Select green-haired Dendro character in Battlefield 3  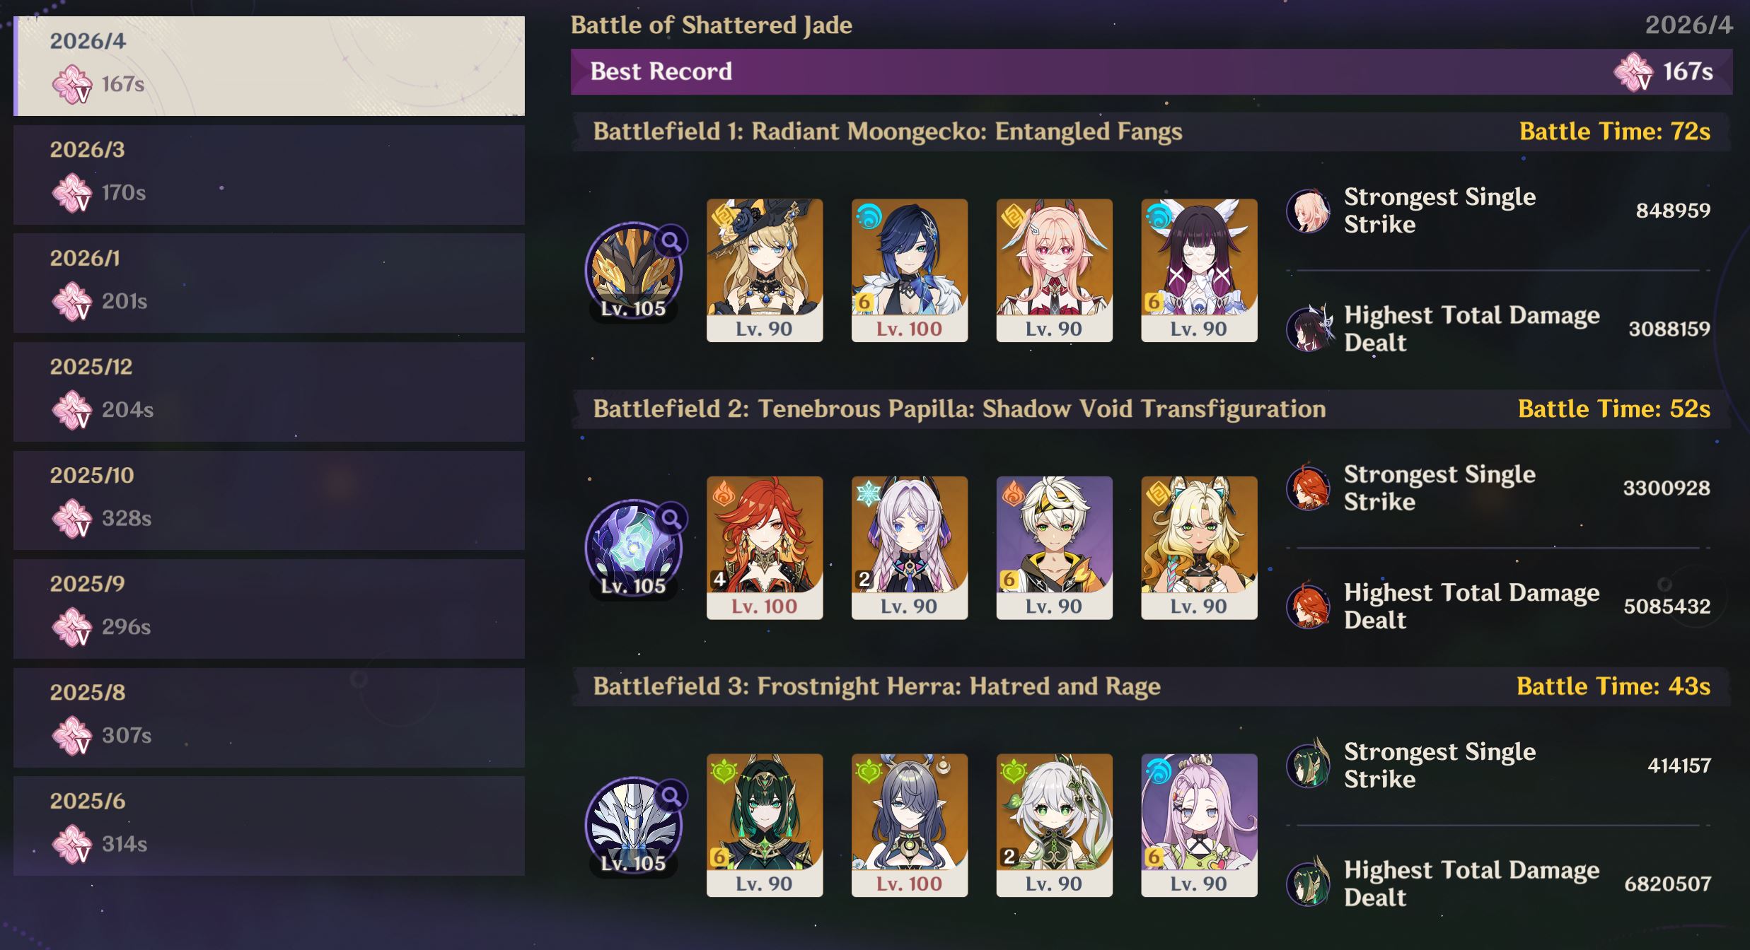(x=765, y=825)
